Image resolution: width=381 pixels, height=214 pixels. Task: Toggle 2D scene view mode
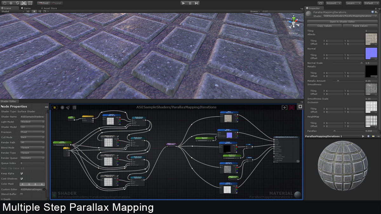click(28, 11)
